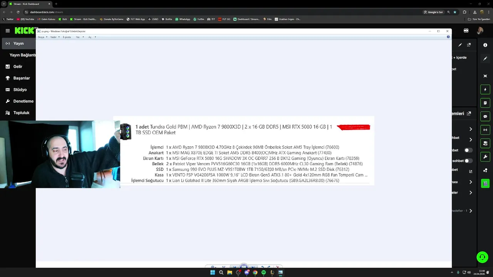Viewport: 493px width, 277px height.
Task: Open the Stüdyo sidebar item
Action: coord(18,90)
